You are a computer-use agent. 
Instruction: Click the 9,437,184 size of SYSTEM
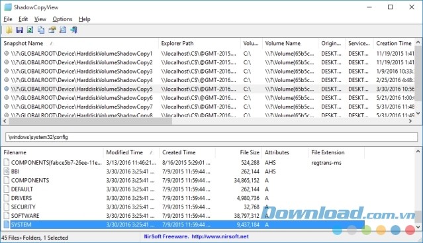click(248, 224)
